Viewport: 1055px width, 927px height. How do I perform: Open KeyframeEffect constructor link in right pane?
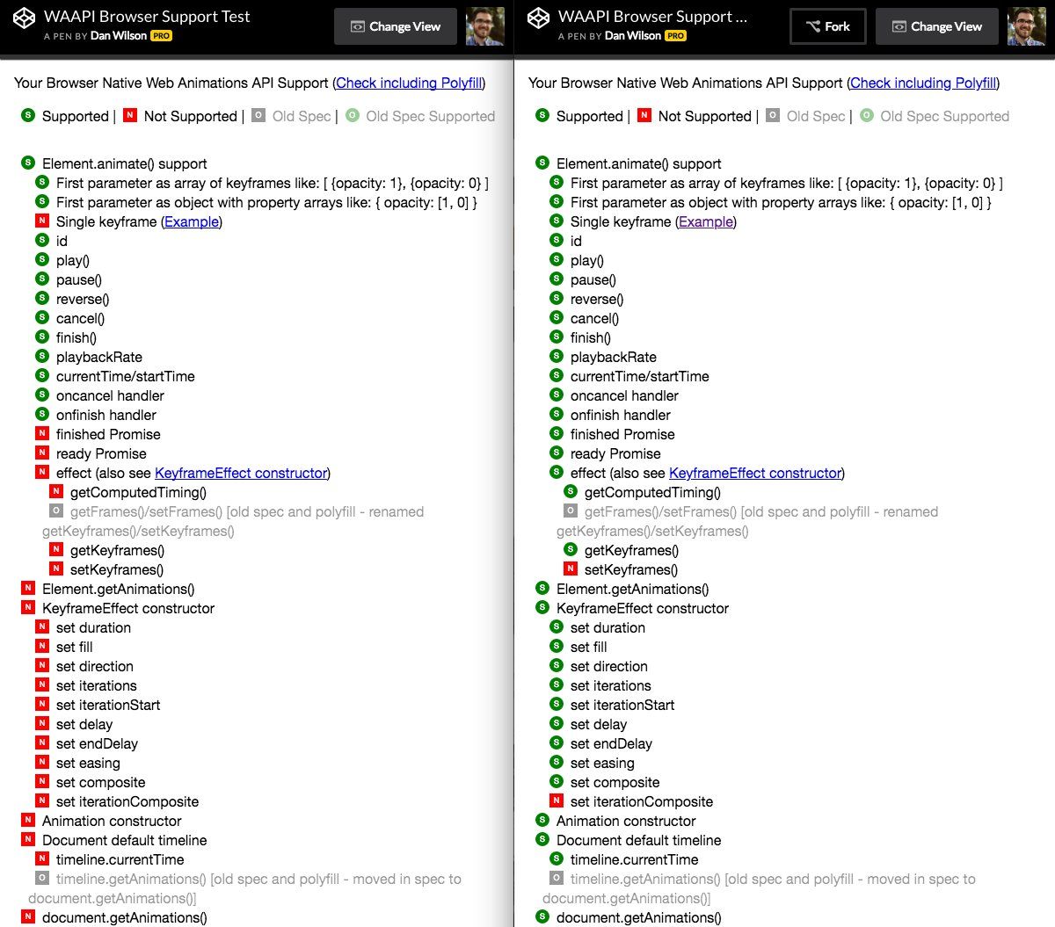(755, 473)
